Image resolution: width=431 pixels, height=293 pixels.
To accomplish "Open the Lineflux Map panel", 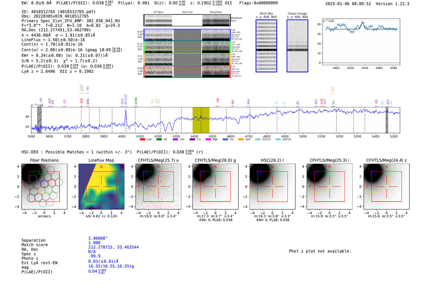I will coord(101,186).
